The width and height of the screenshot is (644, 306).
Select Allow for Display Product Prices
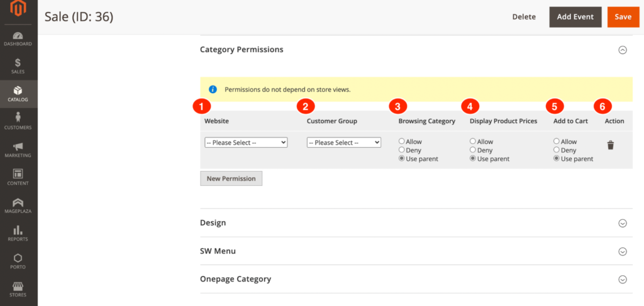click(473, 141)
